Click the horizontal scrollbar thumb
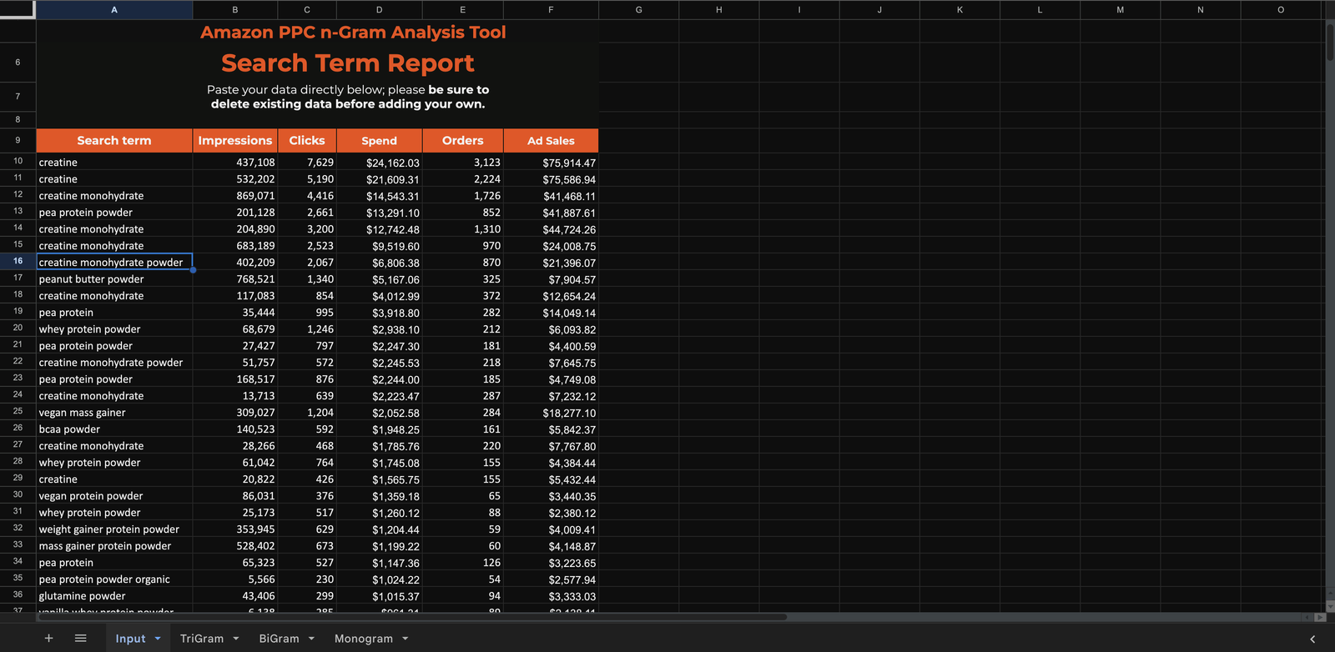 pyautogui.click(x=413, y=617)
